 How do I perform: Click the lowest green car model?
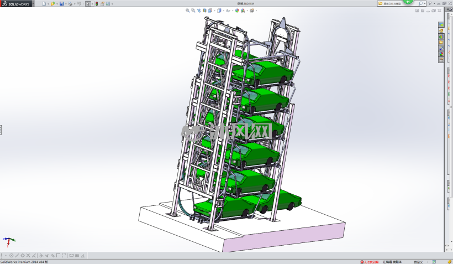[224, 208]
